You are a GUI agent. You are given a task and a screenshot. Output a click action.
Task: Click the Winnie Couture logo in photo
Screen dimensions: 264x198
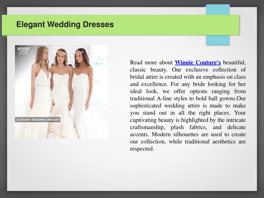point(23,51)
